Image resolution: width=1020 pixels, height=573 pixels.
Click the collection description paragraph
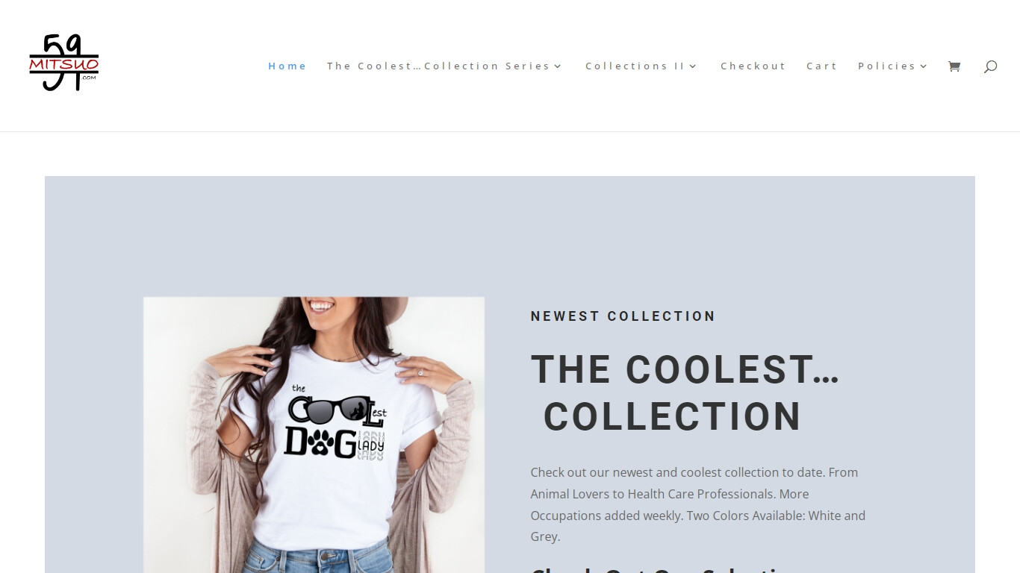698,504
